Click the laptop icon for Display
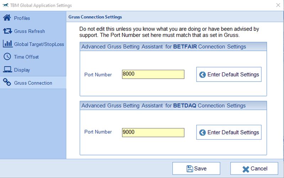284x178 pixels. click(x=7, y=69)
